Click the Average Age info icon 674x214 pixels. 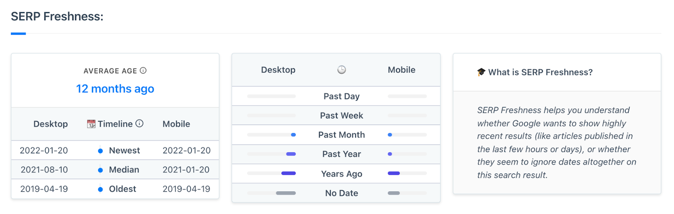(x=143, y=70)
